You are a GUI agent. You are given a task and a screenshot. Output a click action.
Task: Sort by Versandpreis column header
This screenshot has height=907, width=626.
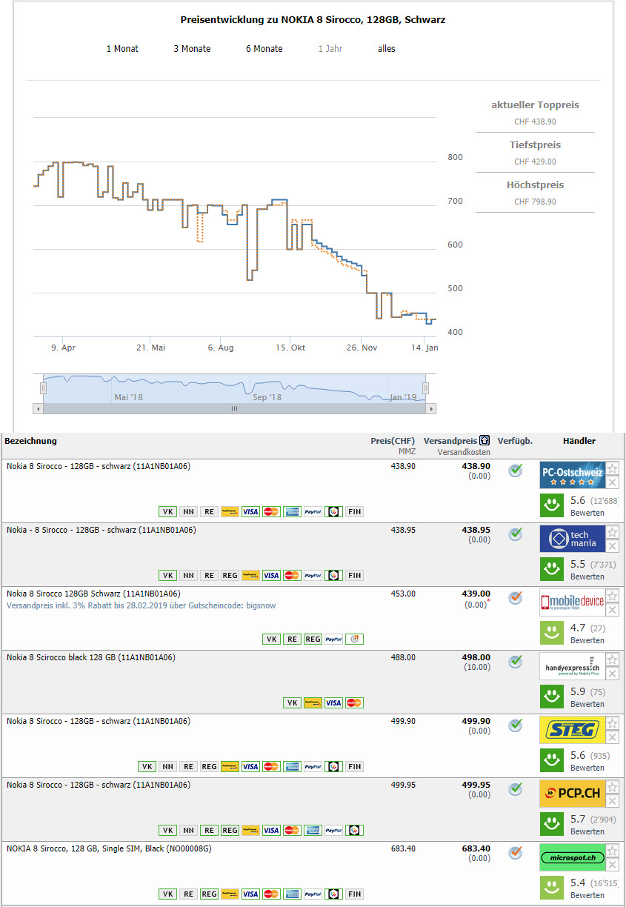[x=450, y=441]
